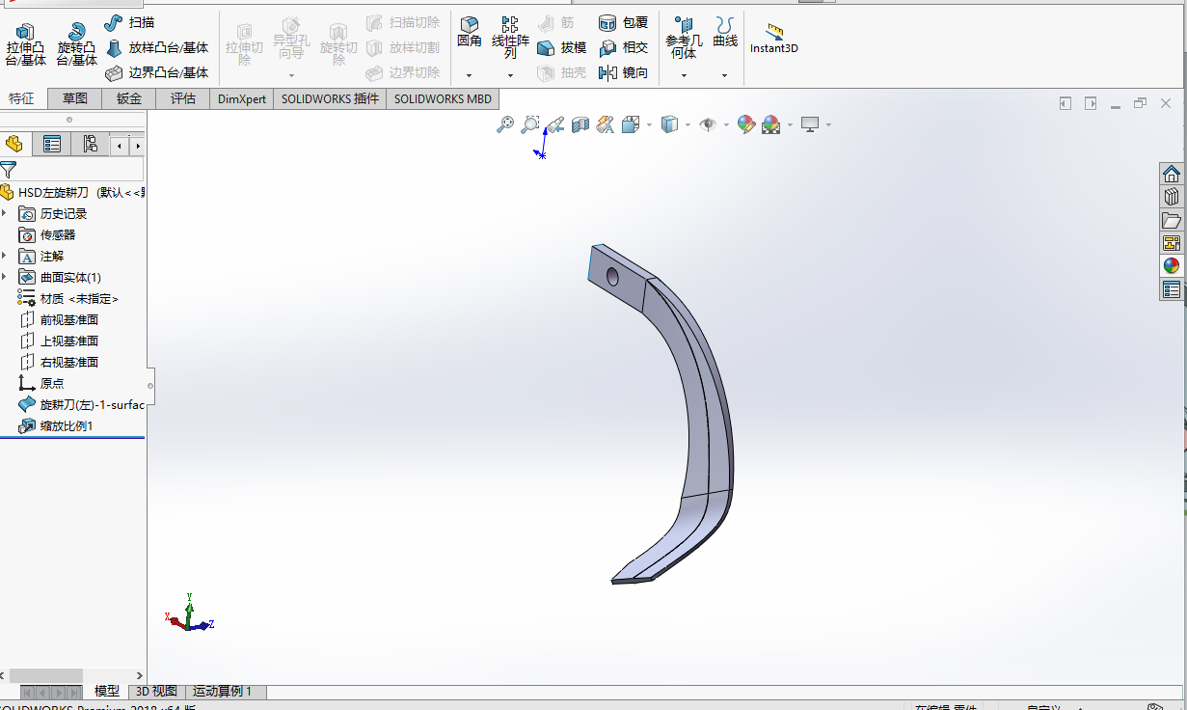Screen dimensions: 1187x710
Task: Expand the 曲面实体(1) tree node
Action: click(5, 277)
